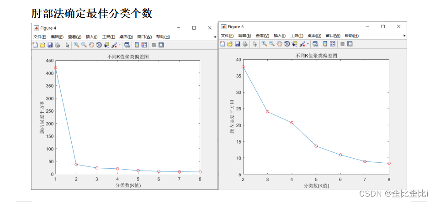The width and height of the screenshot is (435, 202).
Task: Open Brush color dropdown arrow in Figure 5
Action: 308,44
